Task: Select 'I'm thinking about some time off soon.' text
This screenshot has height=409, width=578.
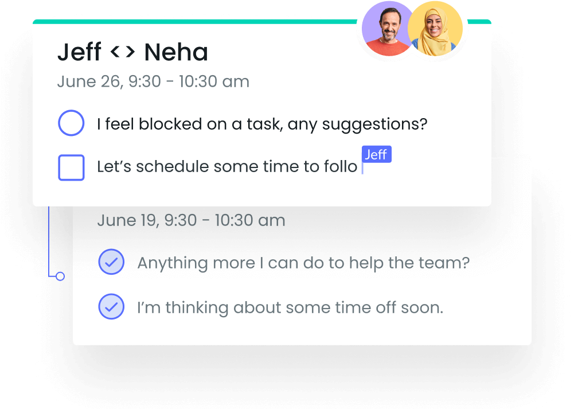Action: pos(290,308)
